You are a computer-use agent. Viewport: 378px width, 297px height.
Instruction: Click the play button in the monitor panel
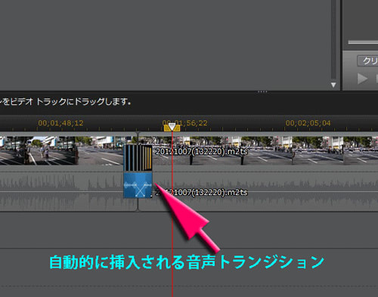(362, 79)
